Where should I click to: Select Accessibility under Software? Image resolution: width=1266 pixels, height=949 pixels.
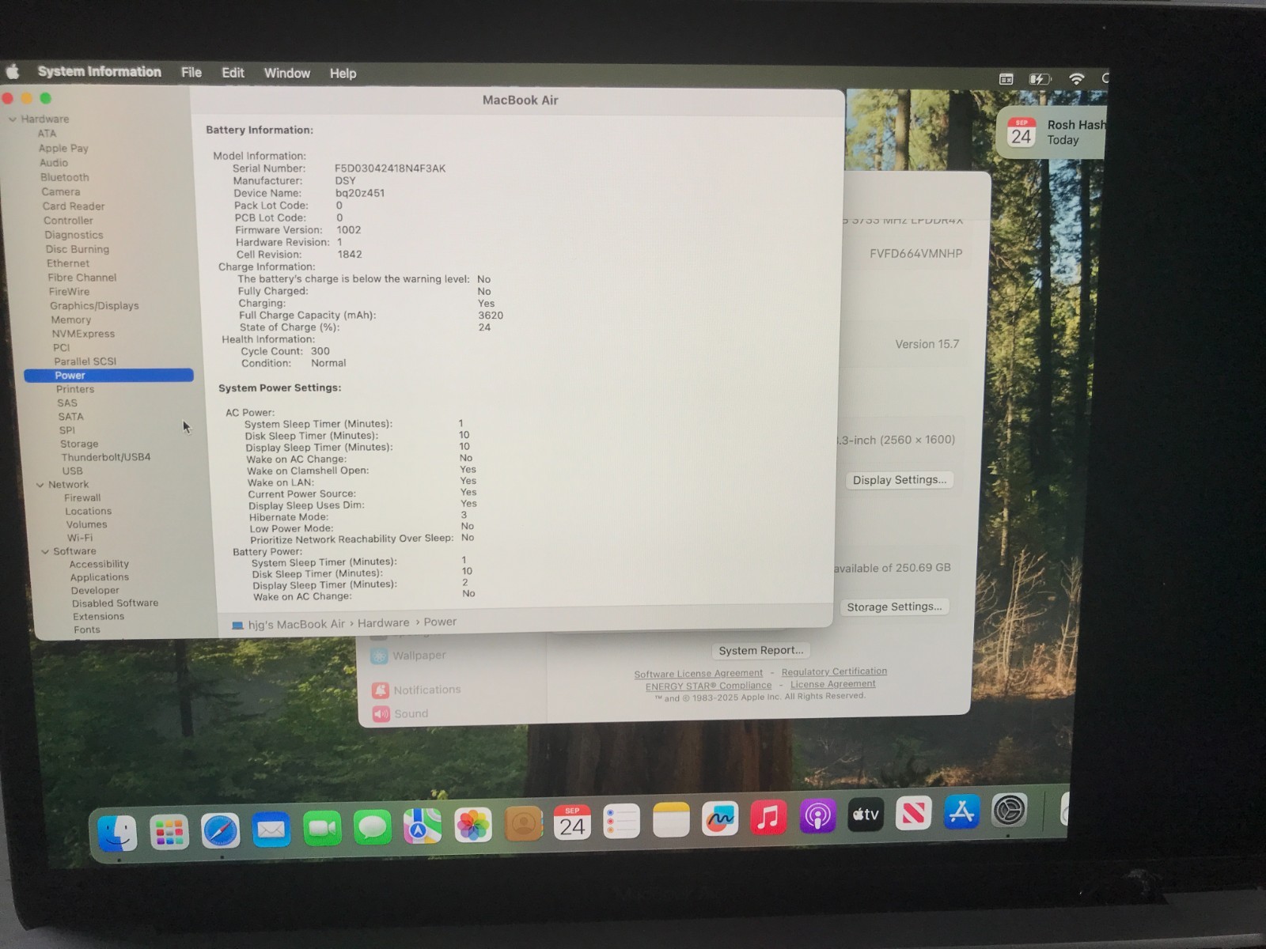[99, 564]
